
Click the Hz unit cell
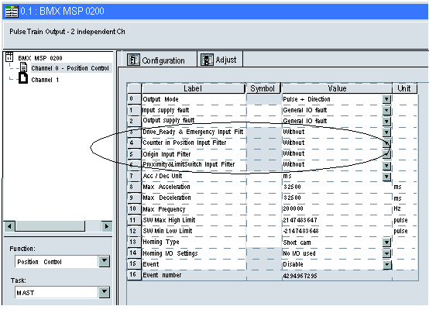[x=405, y=209]
